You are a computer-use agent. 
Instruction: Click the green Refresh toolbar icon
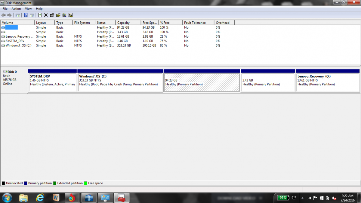[x=40, y=15]
